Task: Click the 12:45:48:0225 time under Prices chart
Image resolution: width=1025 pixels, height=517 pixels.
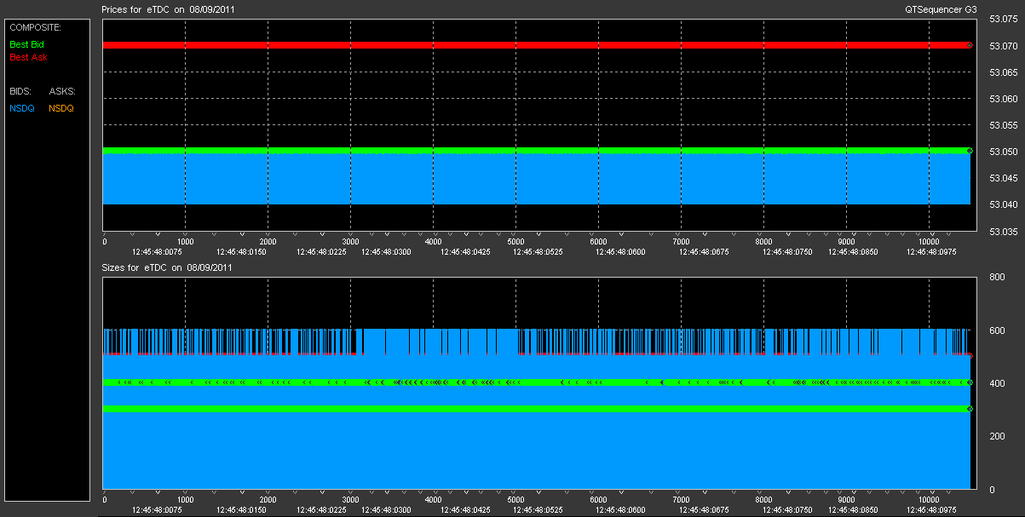Action: coord(322,251)
